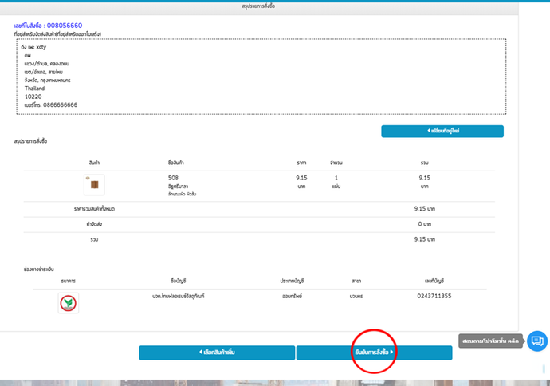The width and height of the screenshot is (550, 386).
Task: Select product code 508
Action: (x=173, y=178)
